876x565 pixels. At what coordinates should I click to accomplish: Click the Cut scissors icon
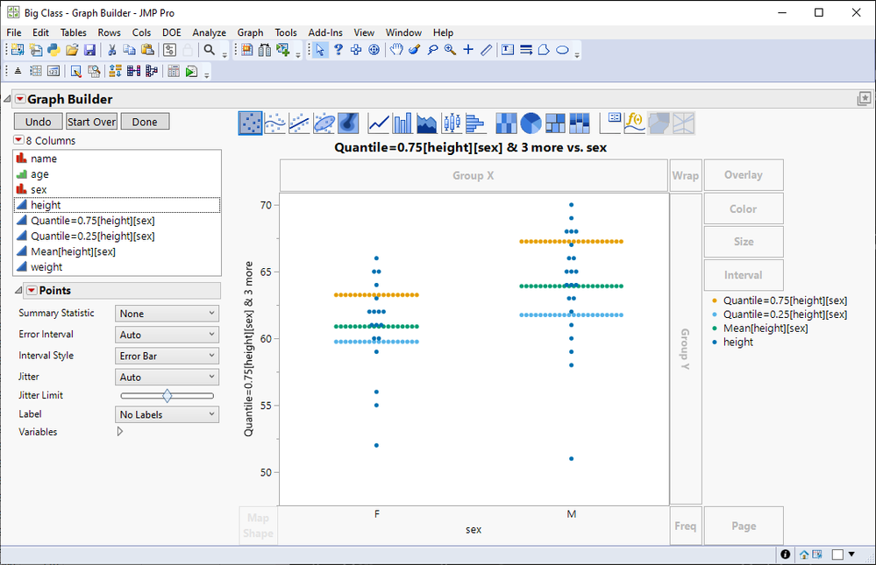point(111,50)
